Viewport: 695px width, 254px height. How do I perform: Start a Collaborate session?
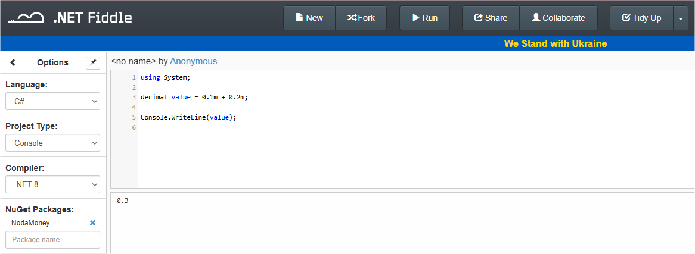click(558, 18)
